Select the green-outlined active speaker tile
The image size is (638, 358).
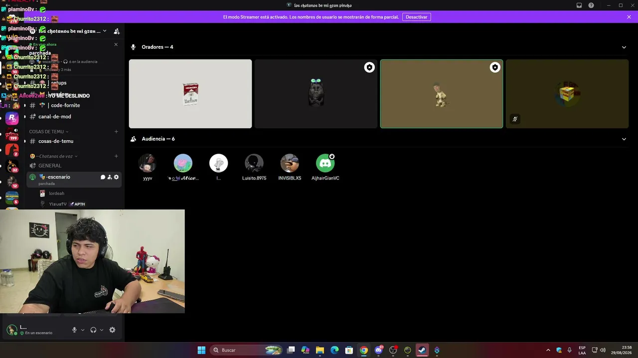tap(442, 94)
